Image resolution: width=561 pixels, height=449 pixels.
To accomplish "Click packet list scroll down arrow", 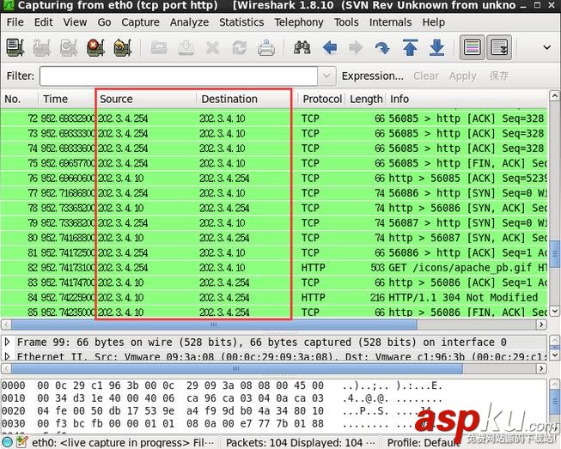I will [554, 311].
